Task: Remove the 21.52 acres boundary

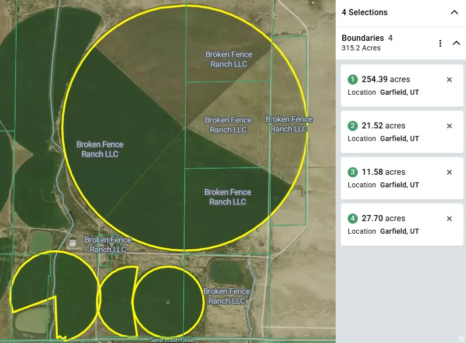Action: click(449, 126)
